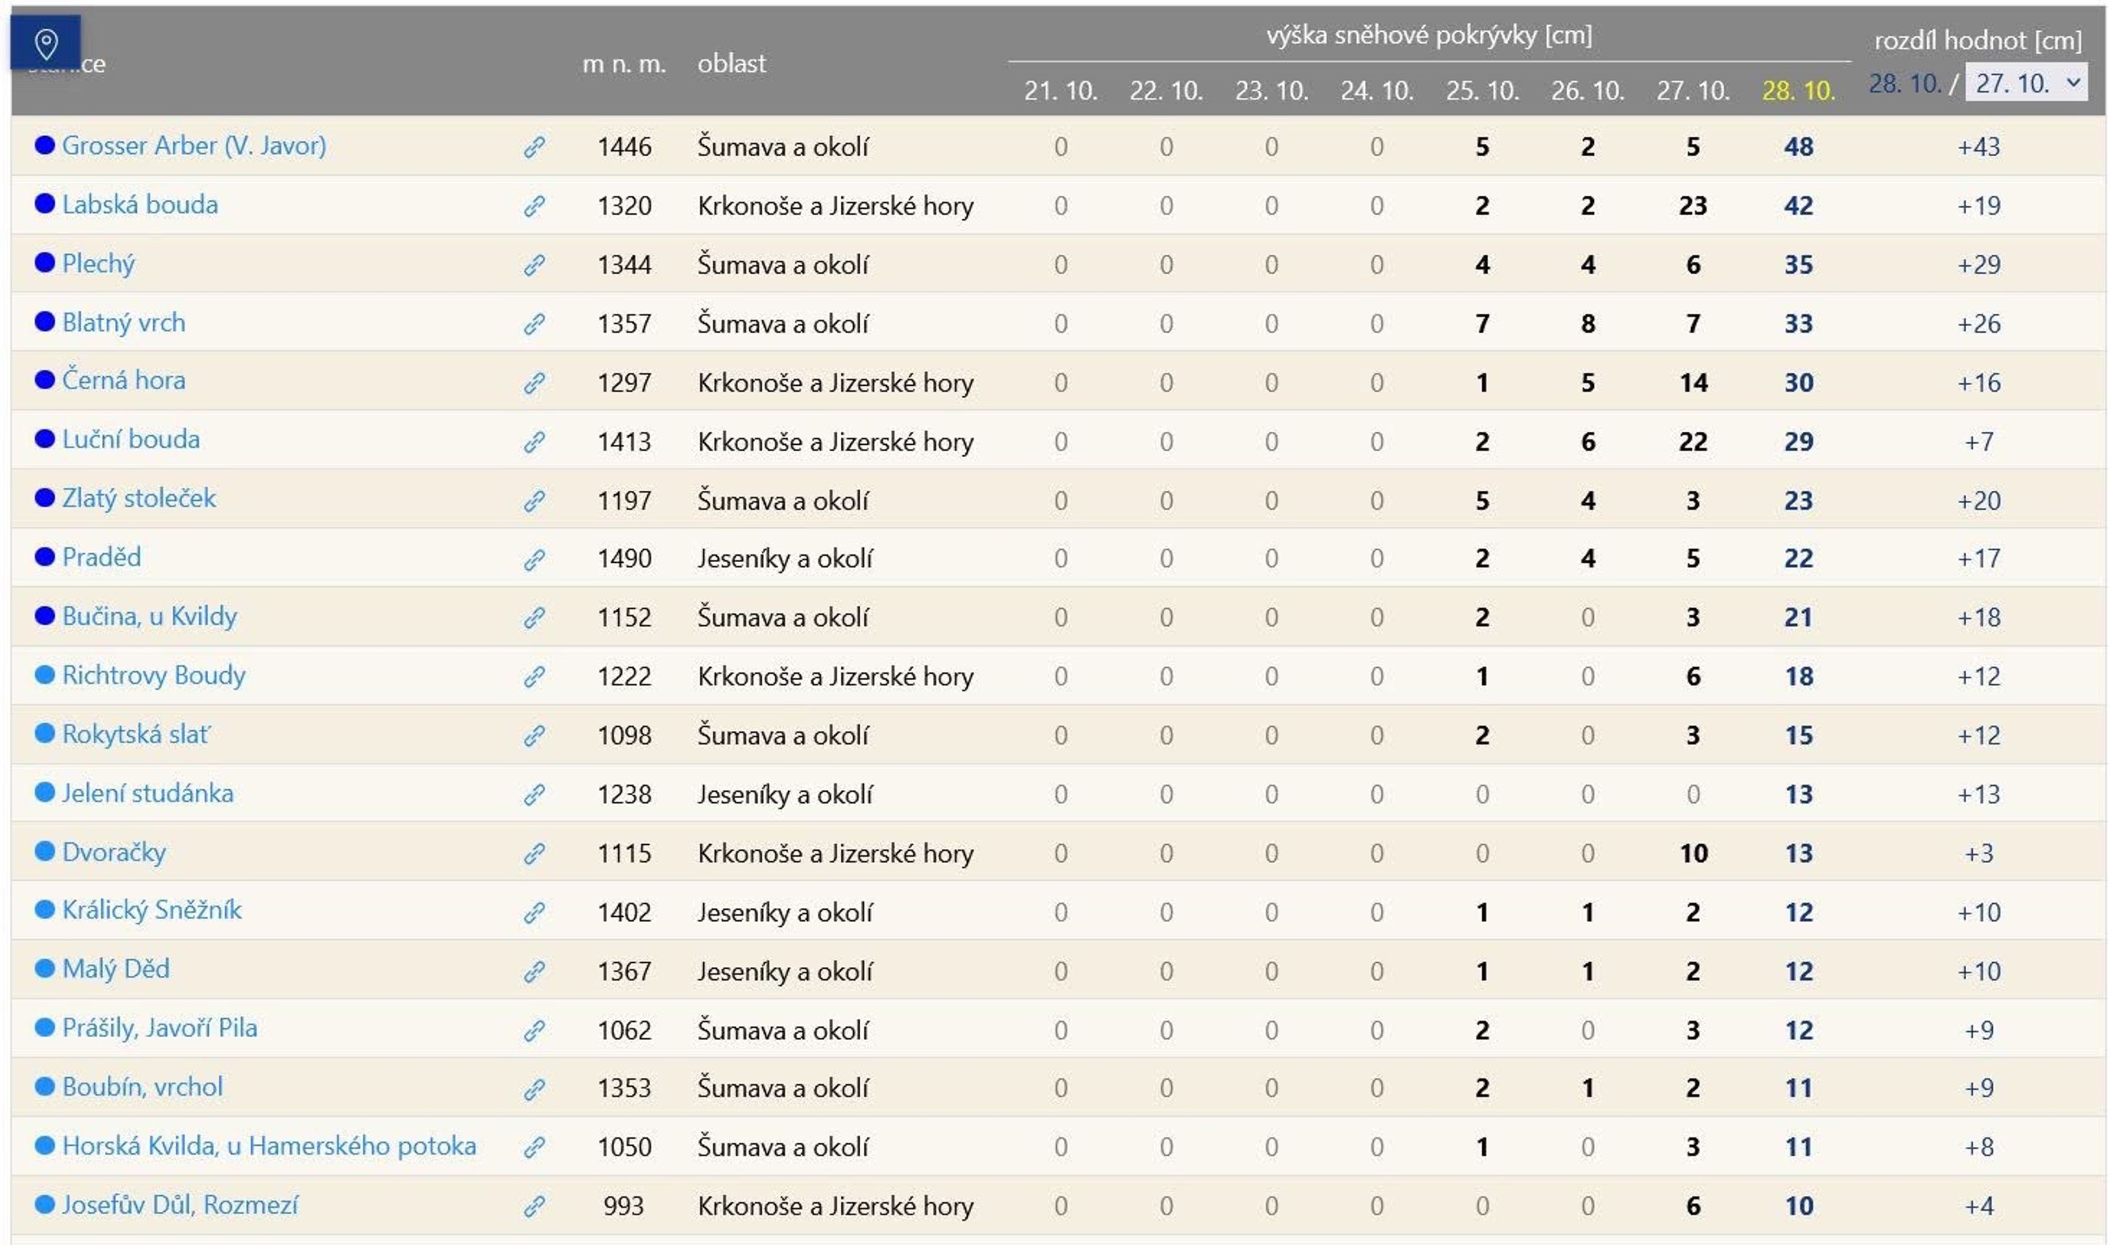2118x1245 pixels.
Task: Open the link icon for Boubín, vrchol
Action: (x=535, y=1089)
